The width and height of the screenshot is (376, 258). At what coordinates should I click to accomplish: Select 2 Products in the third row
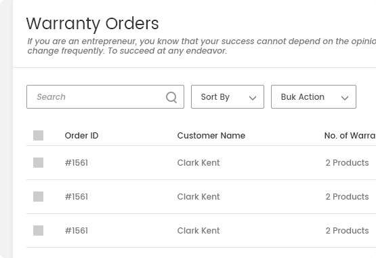[347, 231]
